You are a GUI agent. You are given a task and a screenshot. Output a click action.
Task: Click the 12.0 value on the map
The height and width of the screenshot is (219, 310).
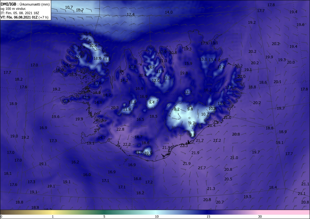[156, 81]
